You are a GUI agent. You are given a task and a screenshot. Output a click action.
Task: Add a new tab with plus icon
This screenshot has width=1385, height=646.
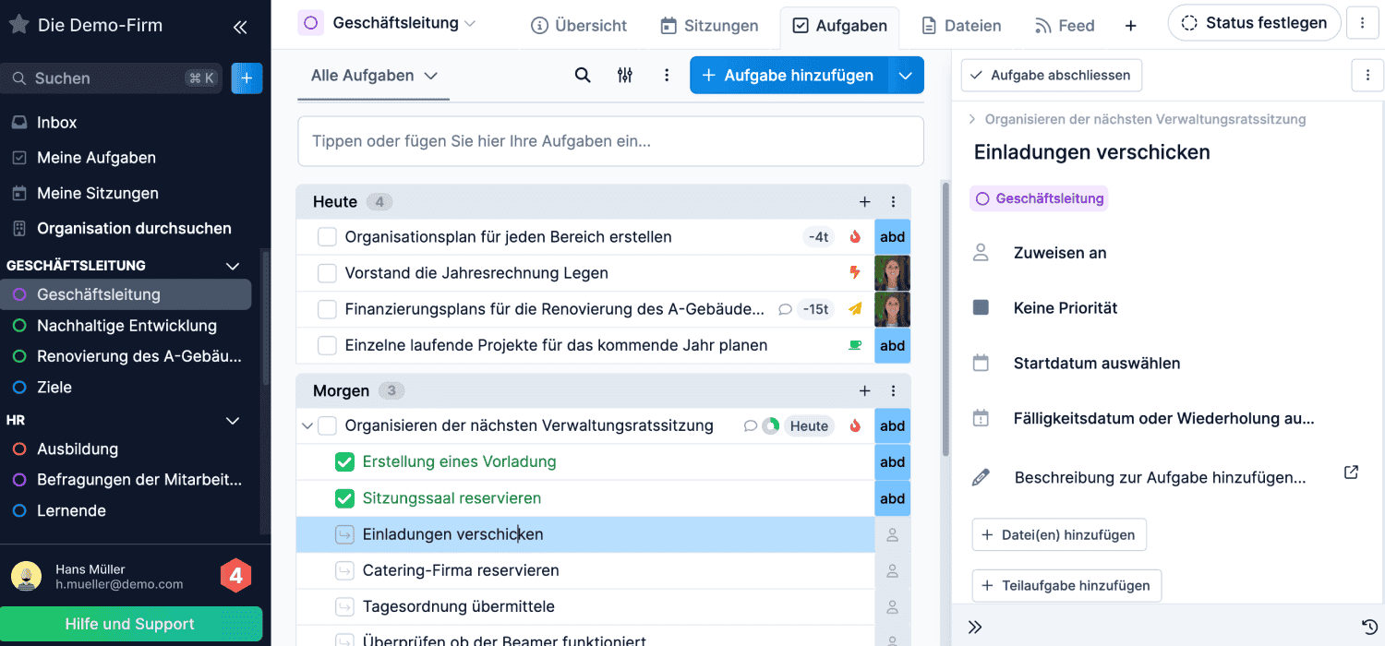click(1130, 26)
